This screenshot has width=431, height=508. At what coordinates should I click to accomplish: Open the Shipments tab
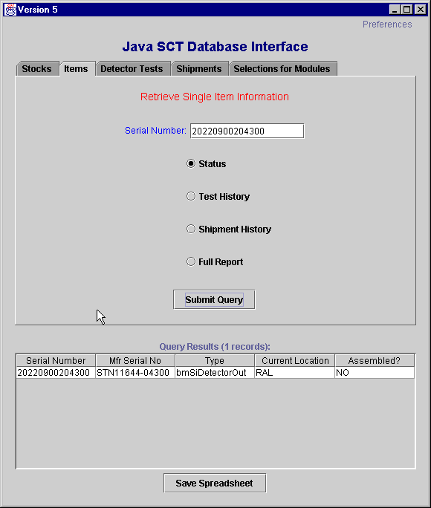pyautogui.click(x=199, y=68)
